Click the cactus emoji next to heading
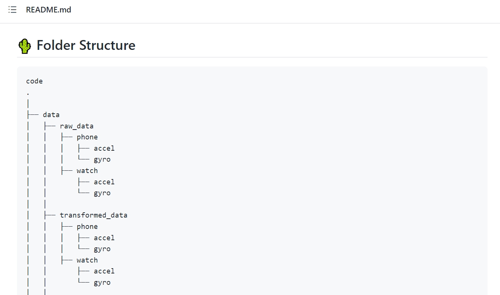The width and height of the screenshot is (500, 295). click(x=24, y=45)
